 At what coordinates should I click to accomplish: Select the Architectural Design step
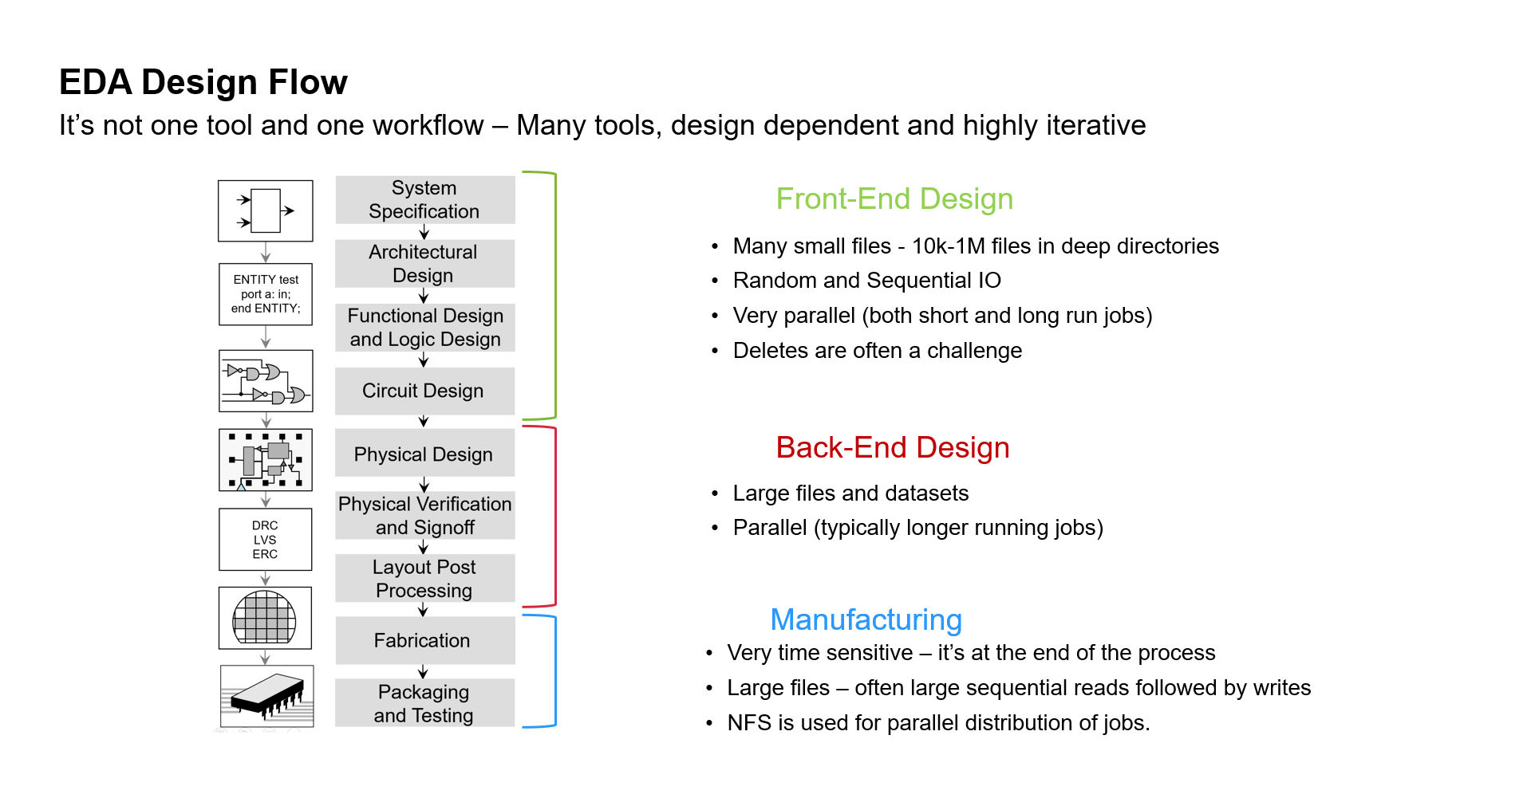[424, 263]
